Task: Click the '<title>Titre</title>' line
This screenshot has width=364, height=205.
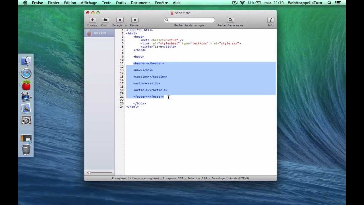Action: pos(158,47)
